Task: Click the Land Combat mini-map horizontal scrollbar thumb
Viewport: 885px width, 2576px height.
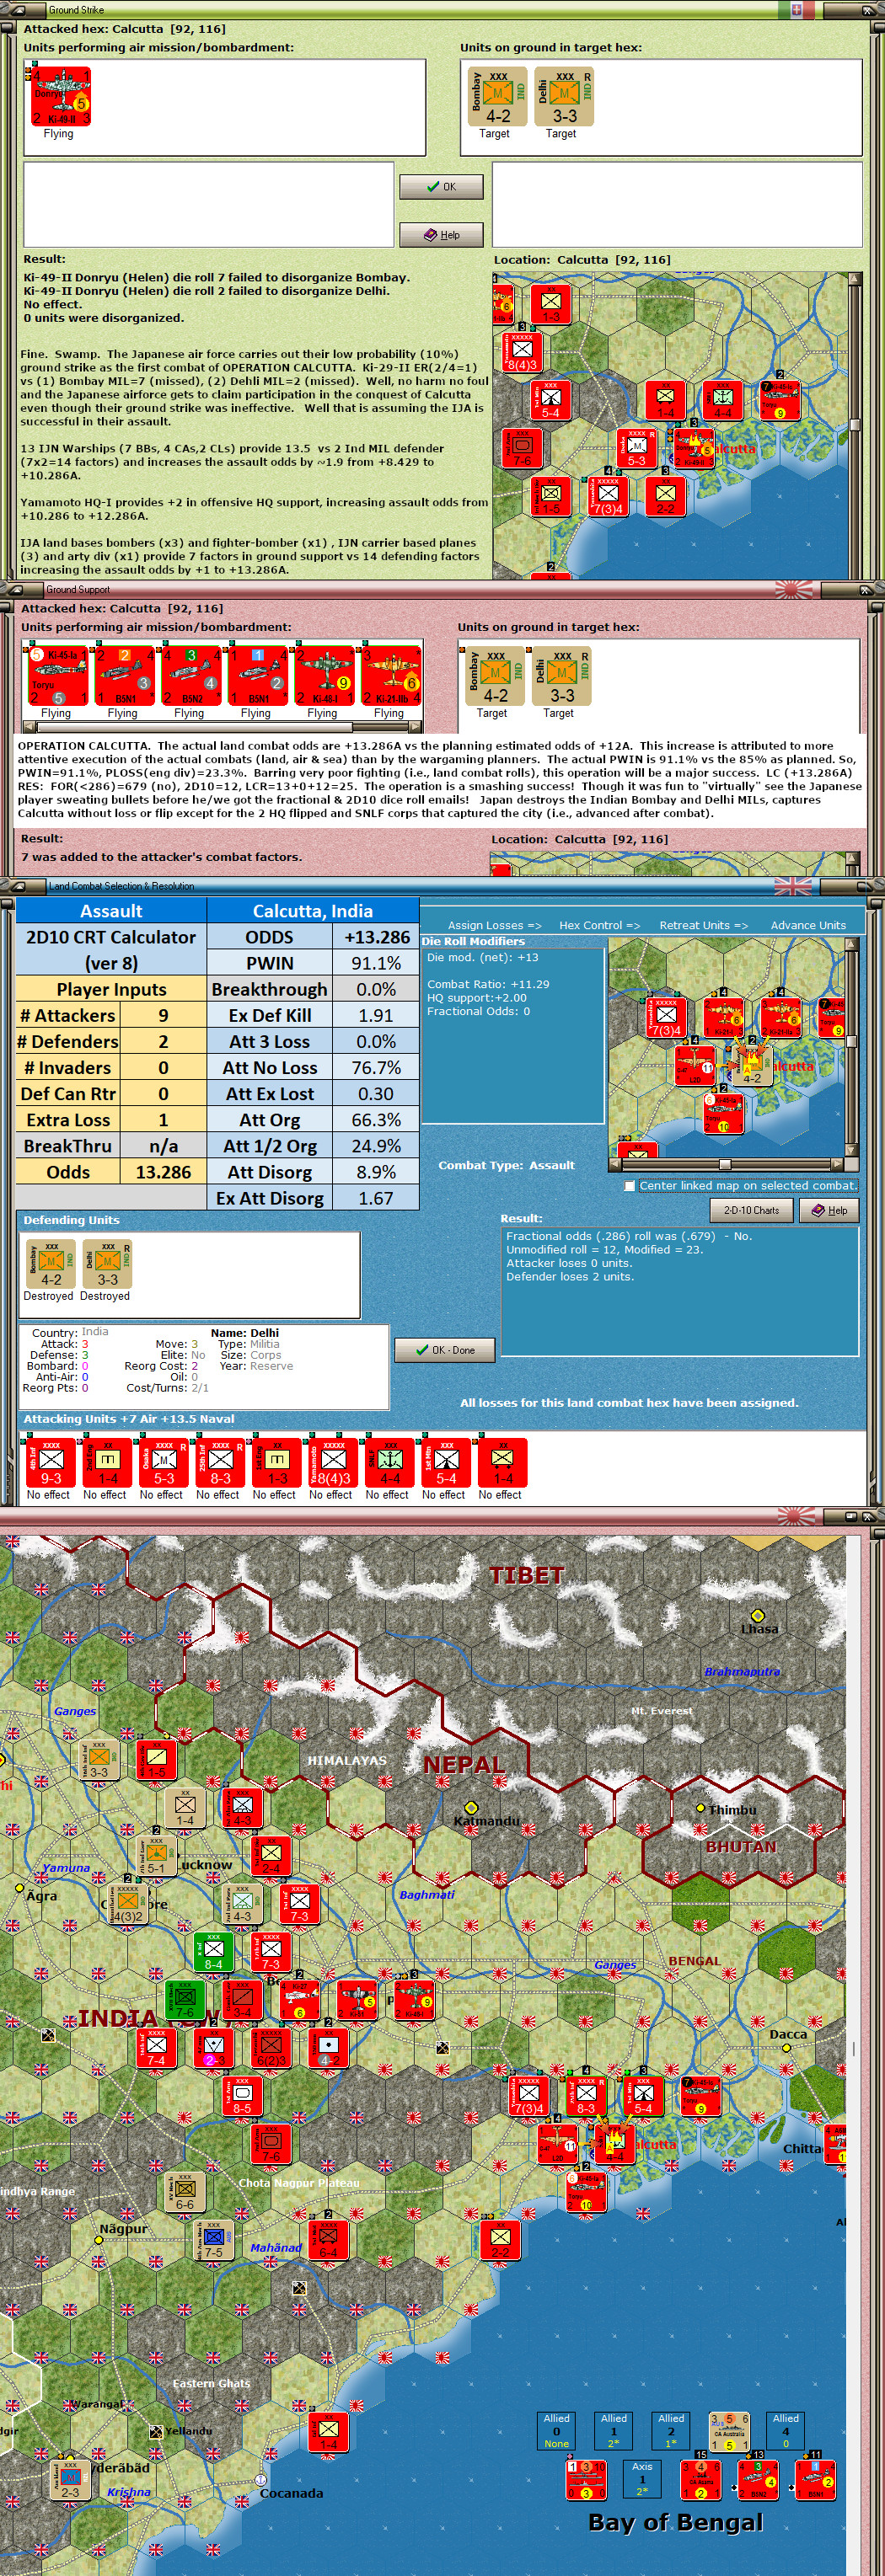Action: pos(724,1164)
